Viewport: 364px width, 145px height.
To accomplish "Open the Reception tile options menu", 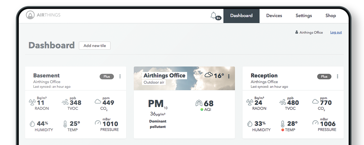I will [x=337, y=76].
